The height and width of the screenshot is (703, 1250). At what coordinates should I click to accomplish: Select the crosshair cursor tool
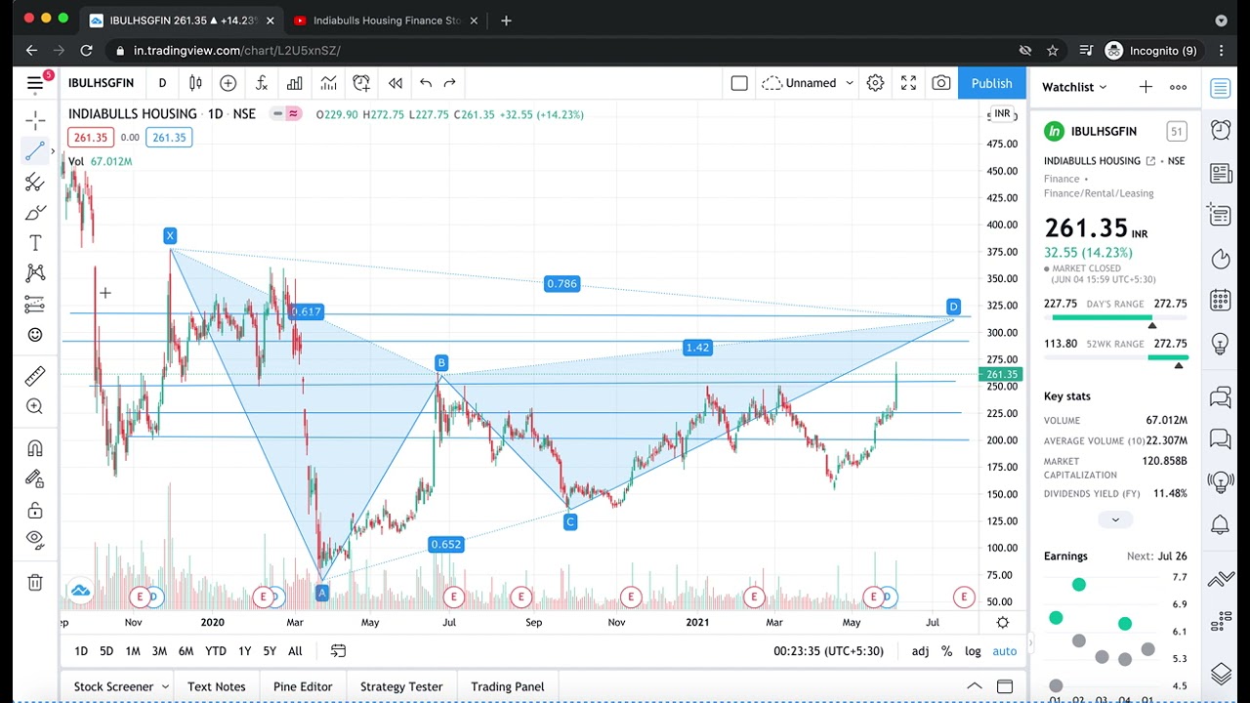tap(35, 121)
